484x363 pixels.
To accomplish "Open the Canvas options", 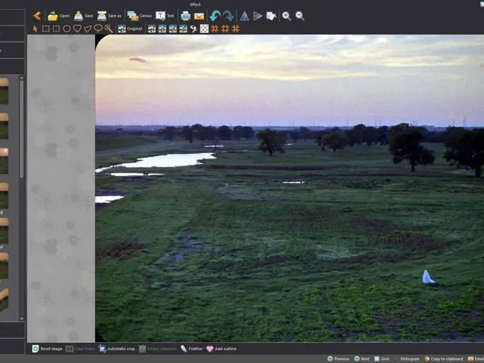I will [x=139, y=16].
